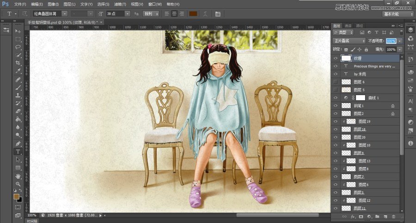Toggle visibility of 曲线 1 layer
The image size is (416, 223).
point(336,98)
